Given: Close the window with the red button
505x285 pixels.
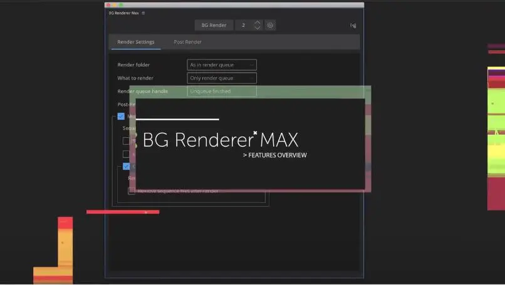Looking at the screenshot, I should point(108,5).
